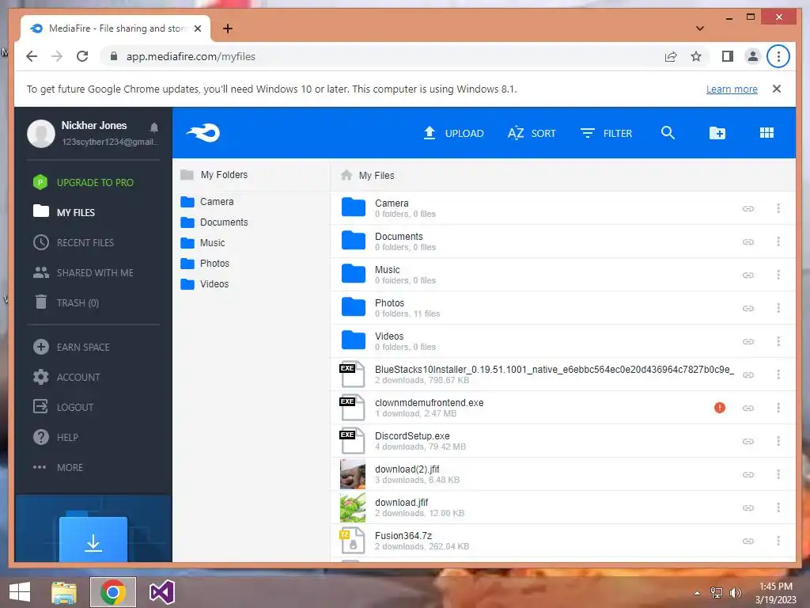
Task: Open the SORT options
Action: (532, 133)
